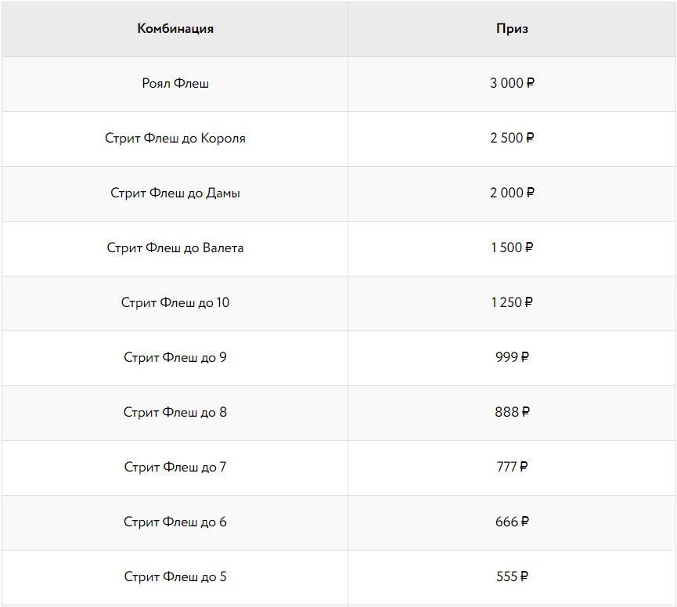Select Стрит Флеш до Короля cell
Screen dimensions: 677x607
tap(175, 139)
